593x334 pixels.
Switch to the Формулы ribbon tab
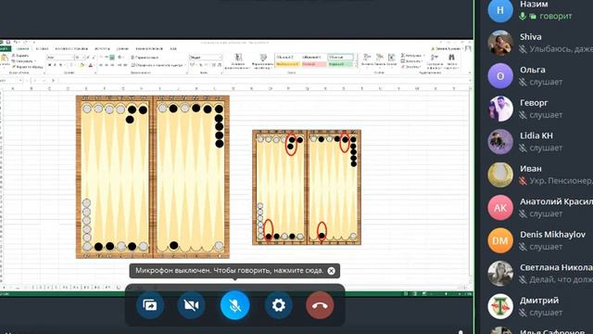point(102,49)
